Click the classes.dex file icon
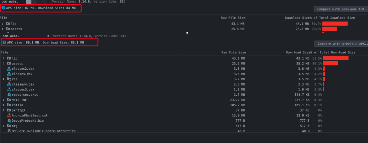The width and height of the screenshot is (368, 143). [9, 74]
